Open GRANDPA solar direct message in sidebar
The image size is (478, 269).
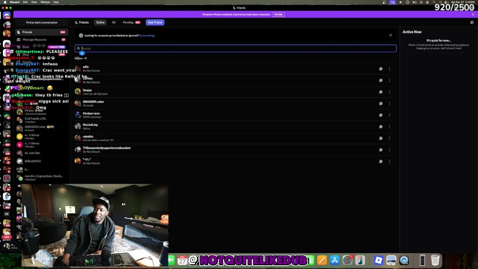41,128
